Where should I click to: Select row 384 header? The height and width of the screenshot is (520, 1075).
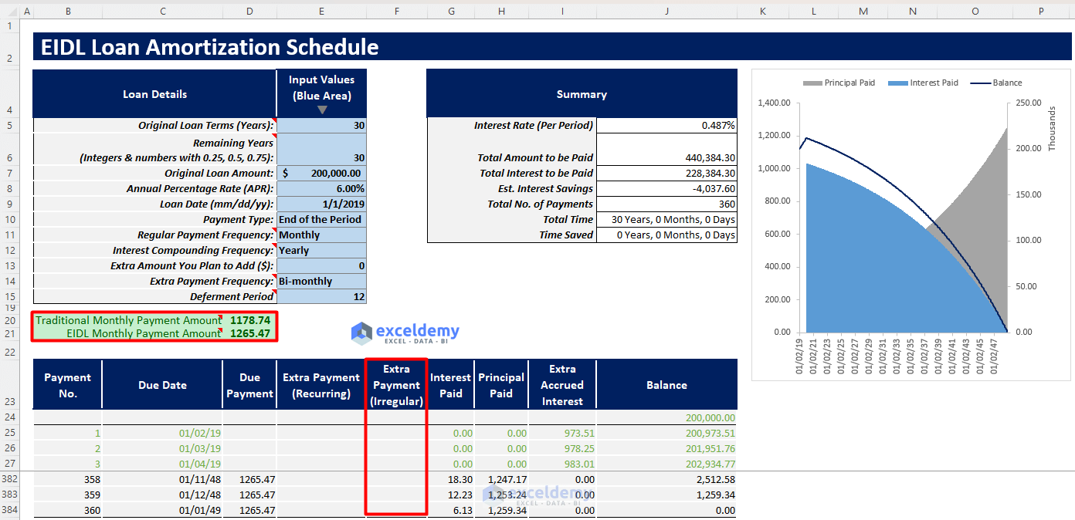10,510
